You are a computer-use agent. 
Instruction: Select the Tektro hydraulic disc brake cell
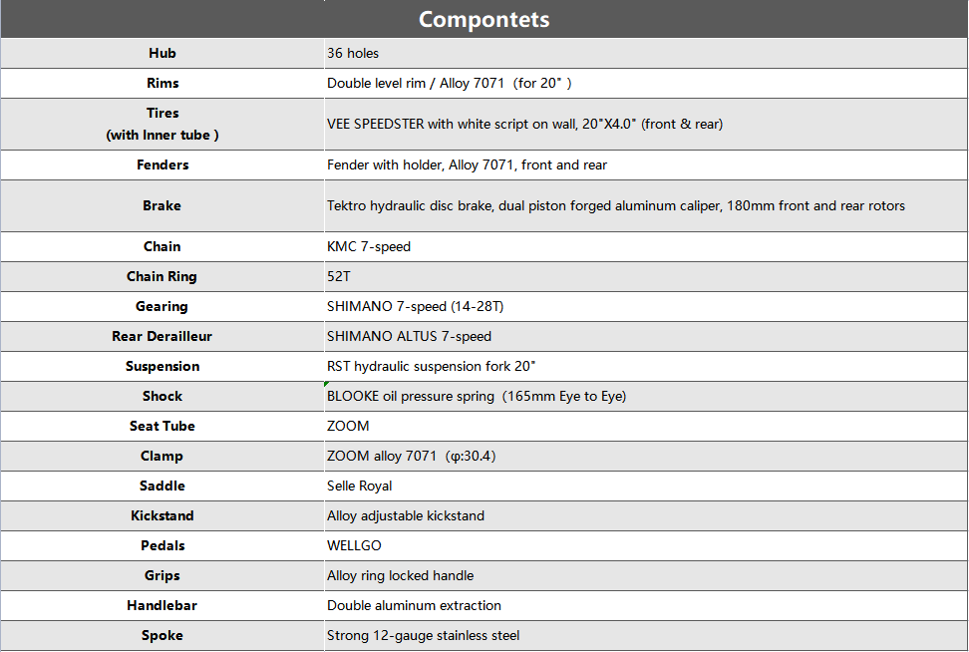point(615,205)
